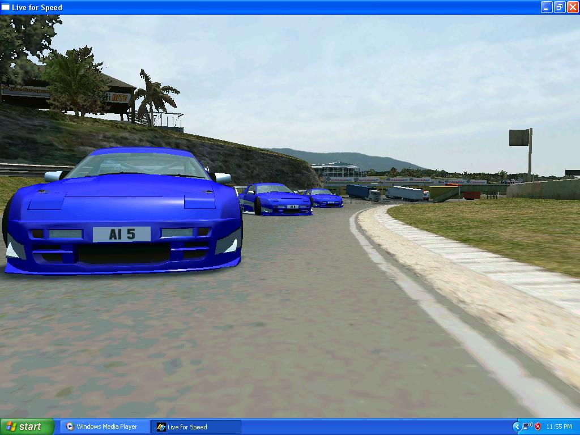
Task: Open the wireless network connection tray icon
Action: pos(528,427)
